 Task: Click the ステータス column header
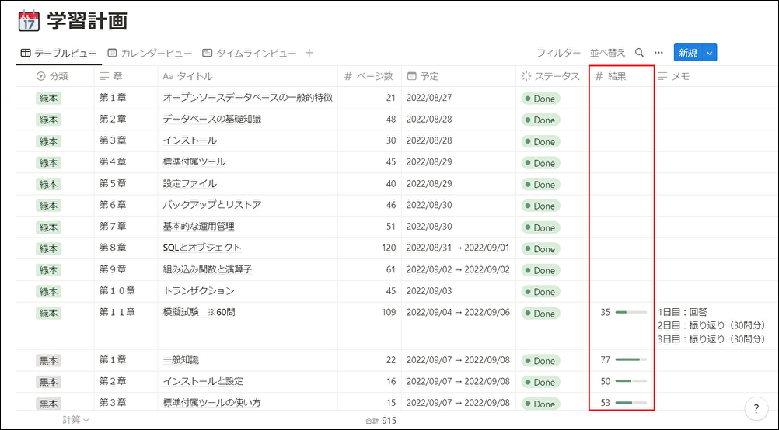pos(550,76)
